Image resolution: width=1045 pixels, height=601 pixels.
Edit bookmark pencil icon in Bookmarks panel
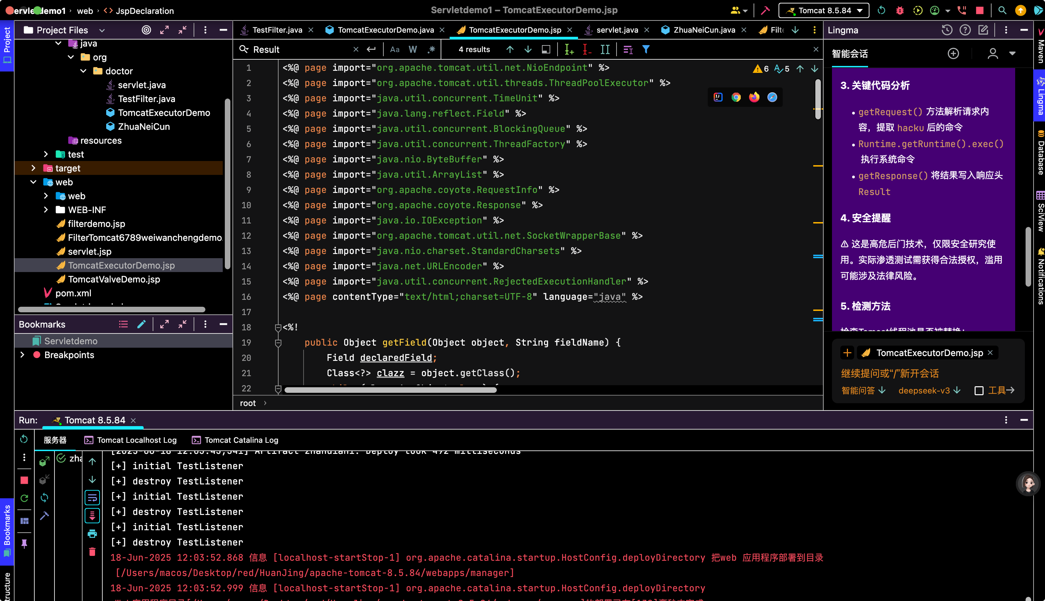point(141,324)
